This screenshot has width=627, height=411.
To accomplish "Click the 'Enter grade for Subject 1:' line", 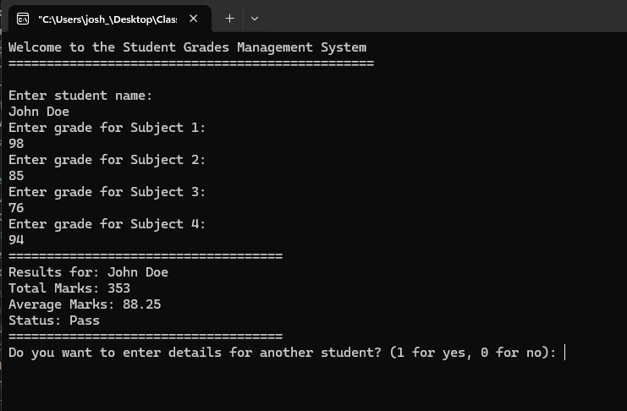I will pos(107,128).
